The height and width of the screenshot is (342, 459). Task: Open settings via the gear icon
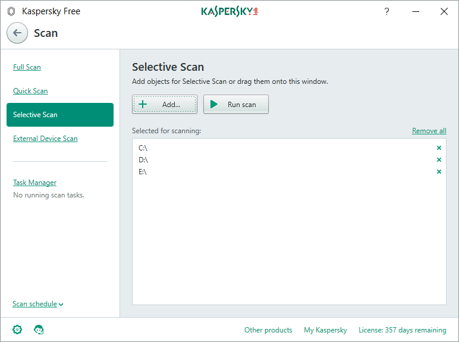click(17, 330)
